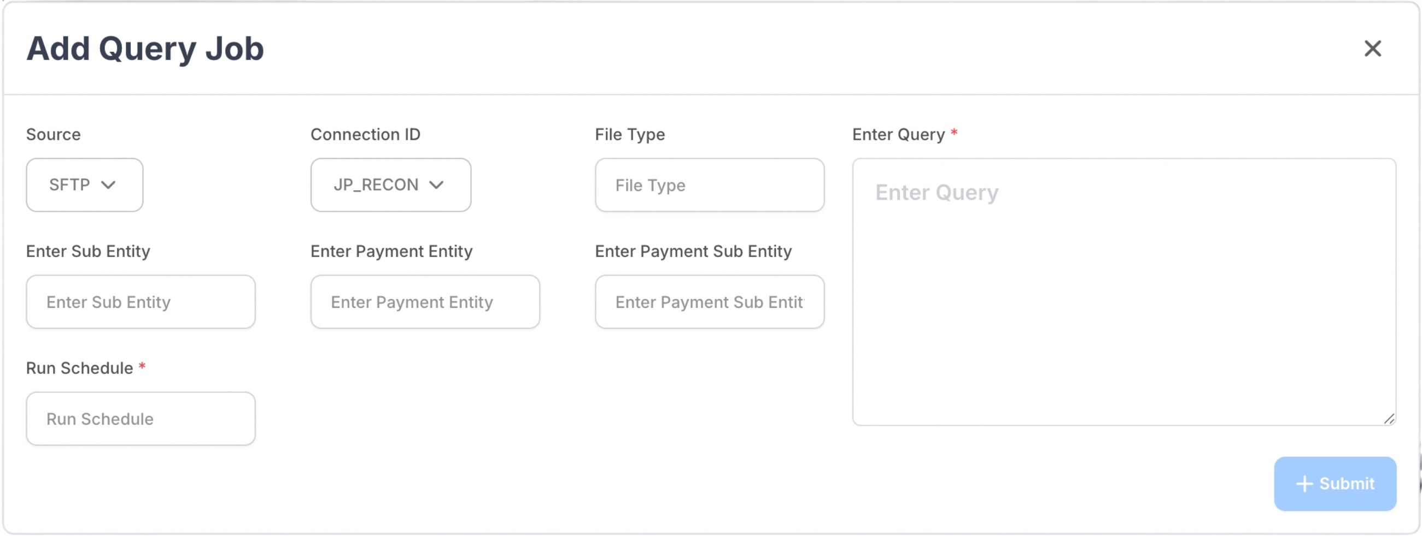Screen dimensions: 1422x536
Task: Click the Add Query Job title
Action: point(145,49)
